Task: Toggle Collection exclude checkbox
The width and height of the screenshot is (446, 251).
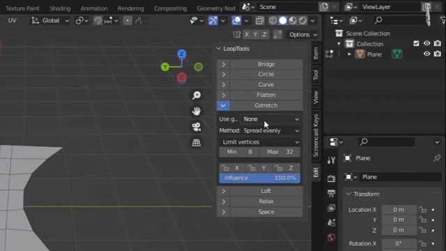Action: point(416,43)
